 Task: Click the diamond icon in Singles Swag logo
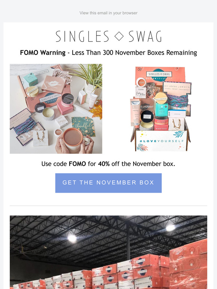[x=119, y=36]
